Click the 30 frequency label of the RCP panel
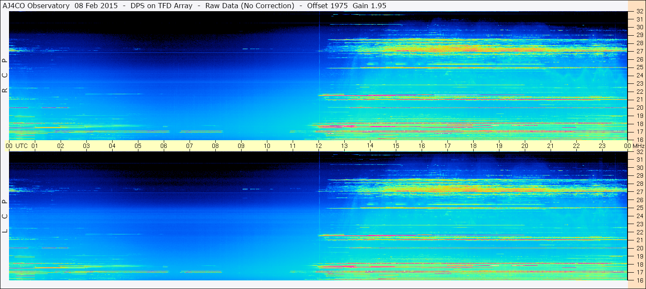 pyautogui.click(x=639, y=28)
